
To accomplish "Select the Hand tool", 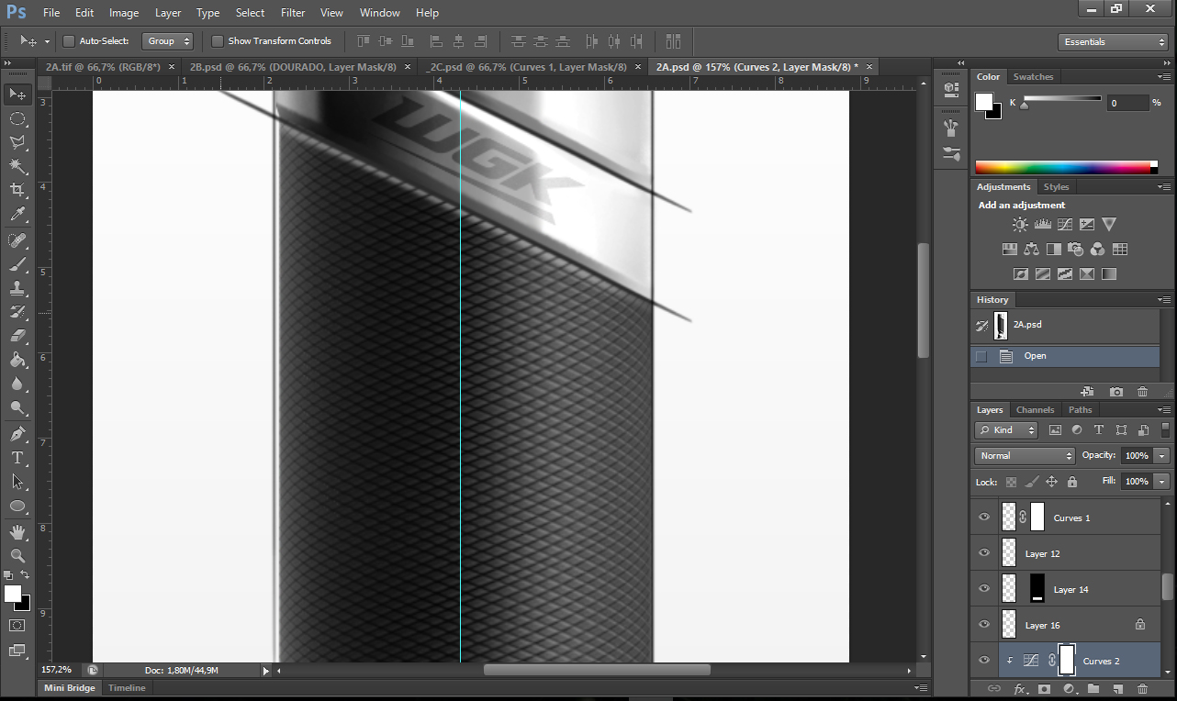I will click(17, 532).
